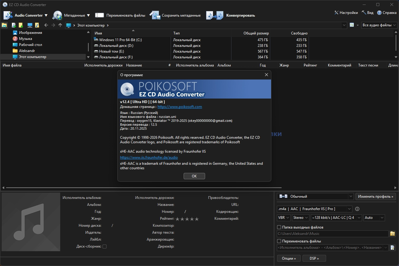Open the rename pattern editor icon
The image size is (399, 266).
392,248
